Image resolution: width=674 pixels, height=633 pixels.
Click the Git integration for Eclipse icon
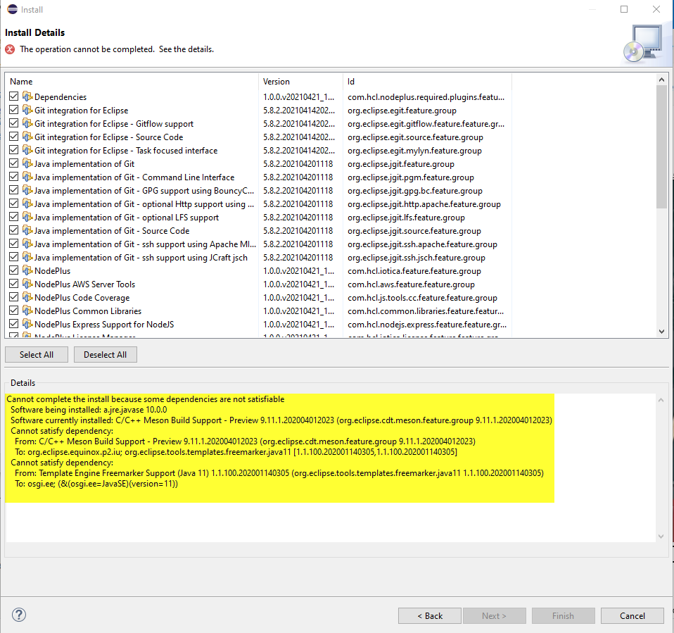[27, 110]
